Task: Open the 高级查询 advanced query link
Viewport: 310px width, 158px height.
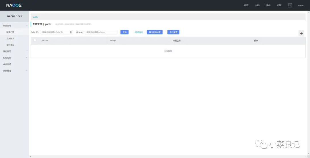Action: point(139,32)
